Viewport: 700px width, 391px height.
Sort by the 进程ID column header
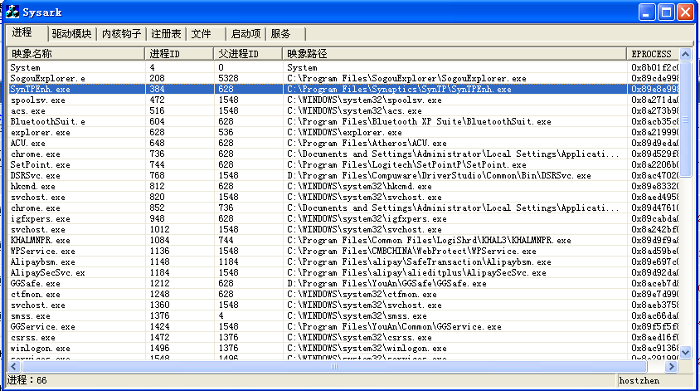tap(179, 54)
